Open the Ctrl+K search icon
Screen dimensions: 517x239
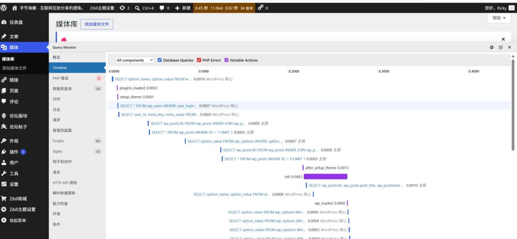coord(137,8)
